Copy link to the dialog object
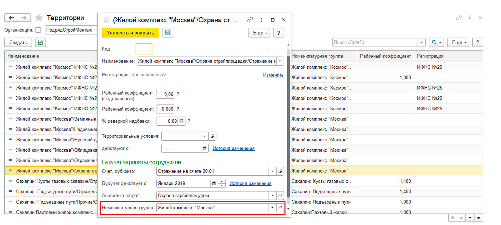This screenshot has height=225, width=501. click(x=250, y=20)
